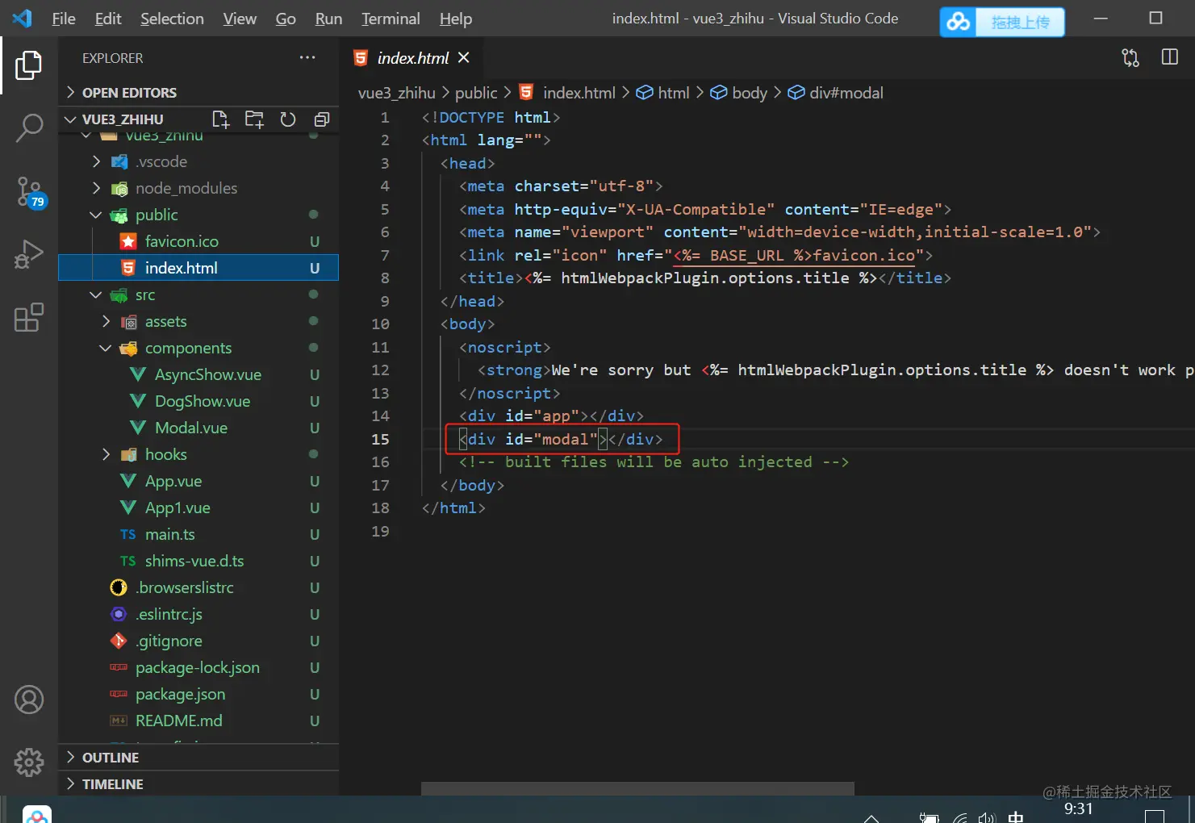Collapse all folders in explorer
The height and width of the screenshot is (823, 1195).
(x=321, y=119)
